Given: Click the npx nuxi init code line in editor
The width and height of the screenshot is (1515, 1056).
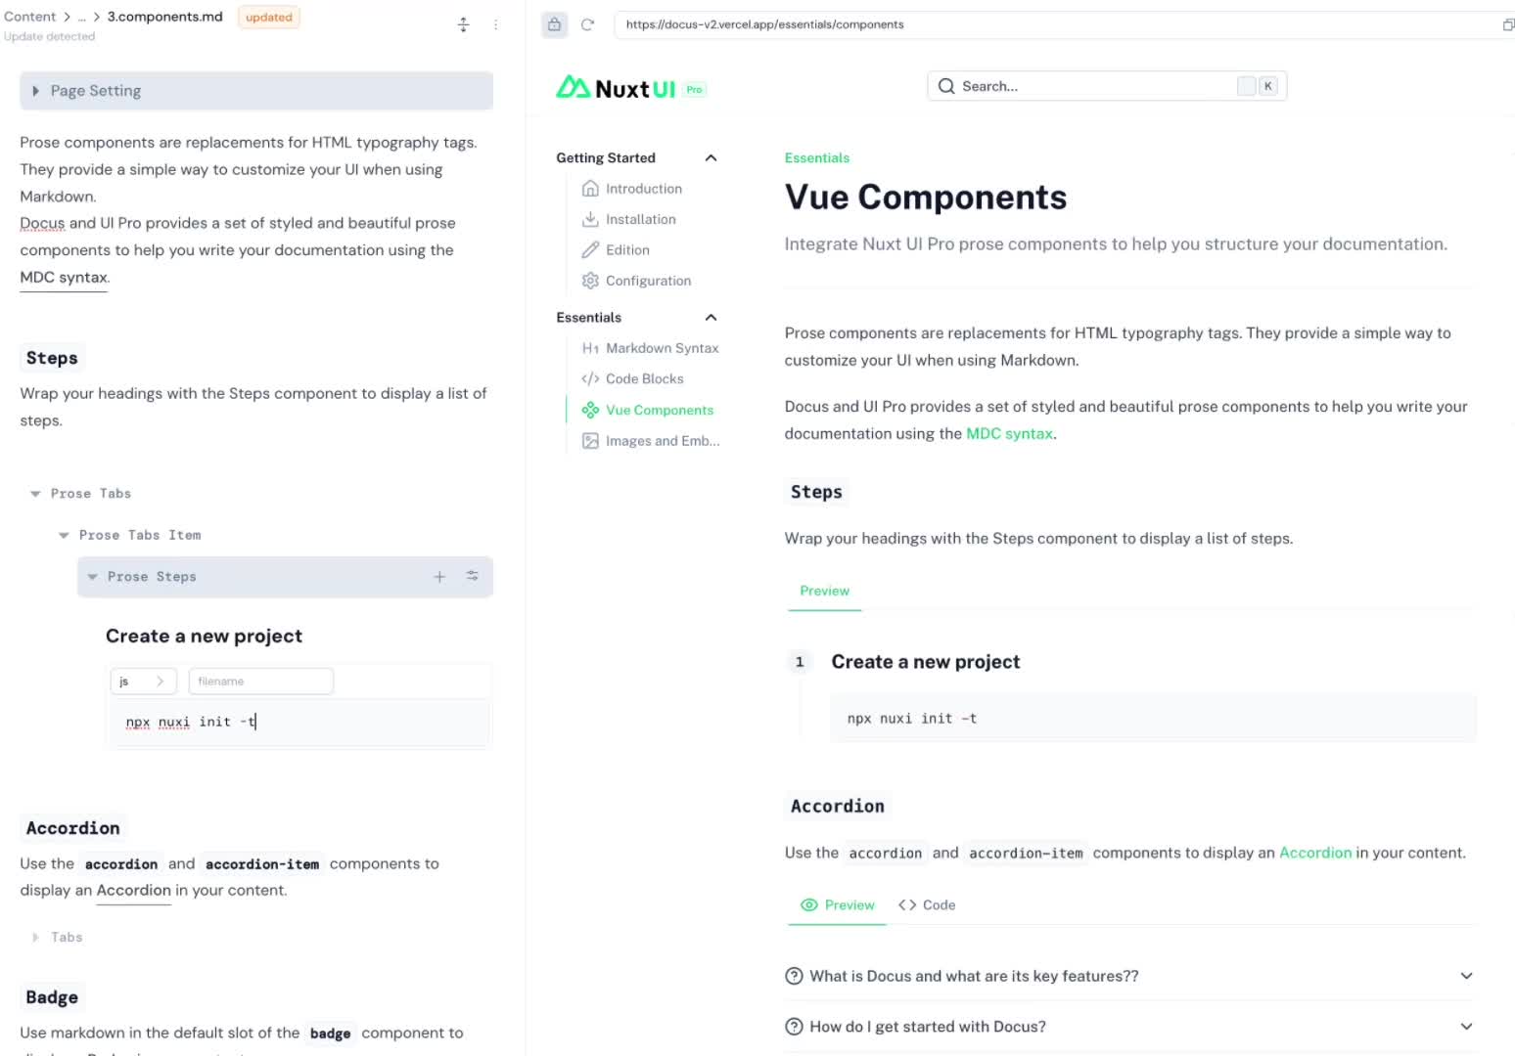Looking at the screenshot, I should [x=191, y=722].
